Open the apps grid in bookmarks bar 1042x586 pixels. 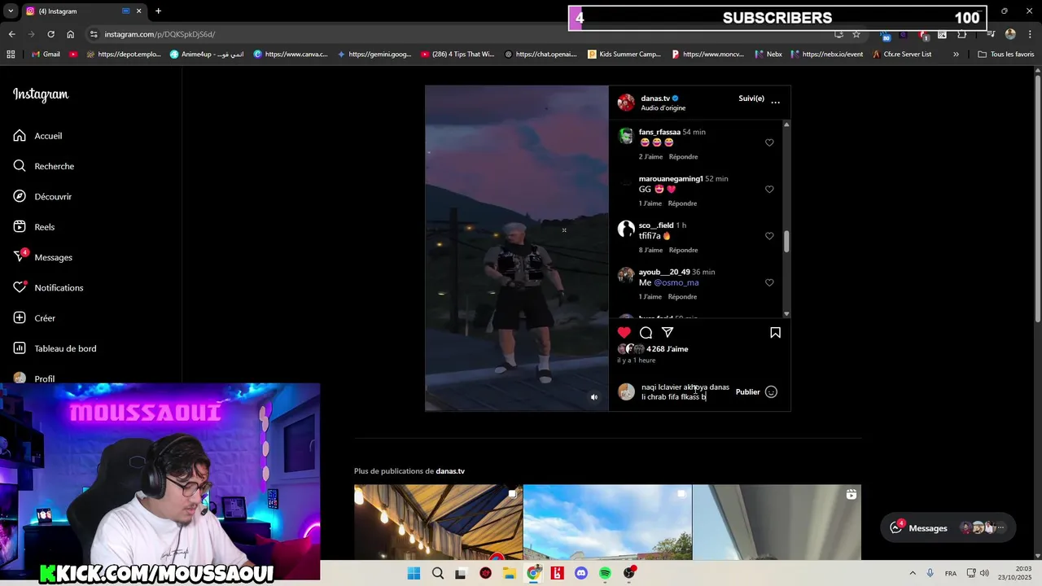11,55
